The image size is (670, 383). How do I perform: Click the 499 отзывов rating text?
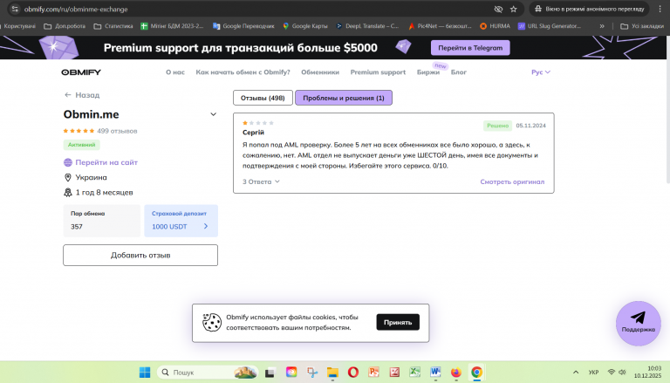[x=117, y=131]
